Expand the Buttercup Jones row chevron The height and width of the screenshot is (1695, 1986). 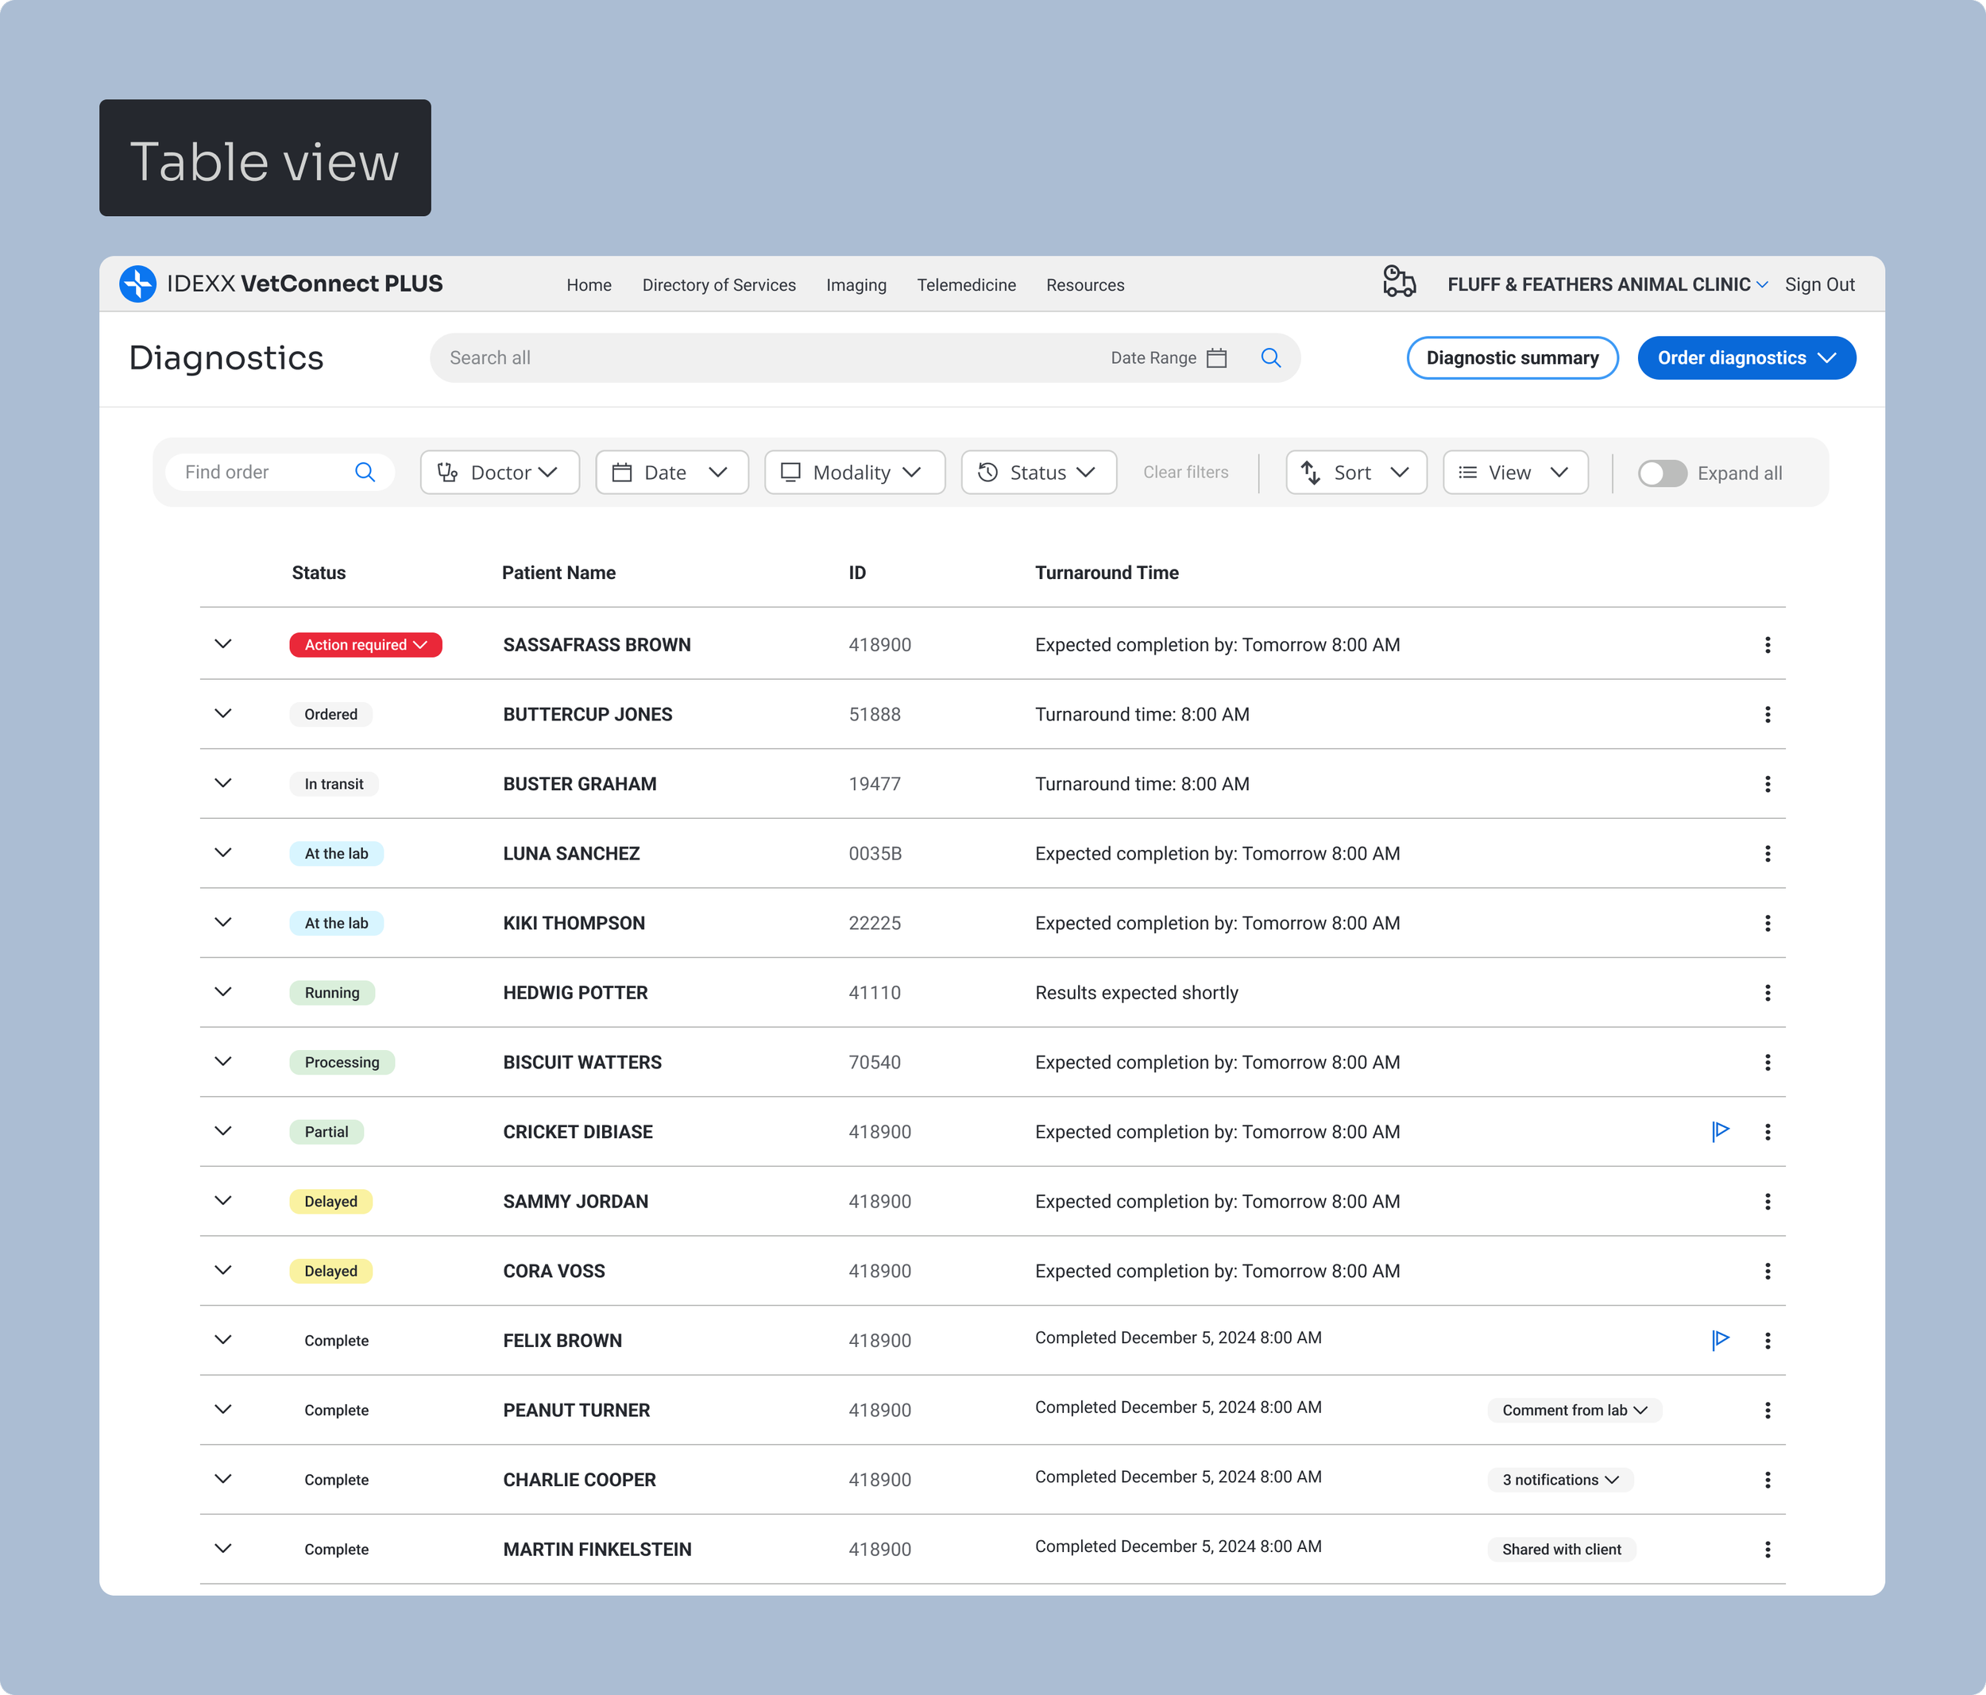coord(223,713)
